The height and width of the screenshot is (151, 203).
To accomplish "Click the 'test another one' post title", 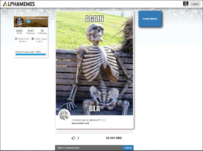I will point(80,123).
